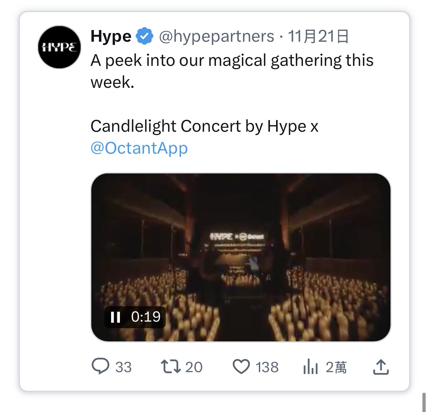Pause the candlelight concert video
The image size is (429, 412).
[x=115, y=317]
